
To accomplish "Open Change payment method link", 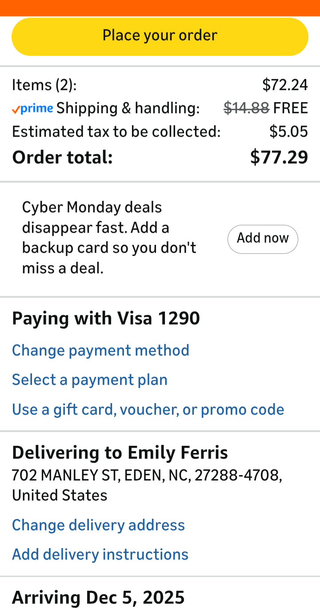I will click(x=100, y=350).
